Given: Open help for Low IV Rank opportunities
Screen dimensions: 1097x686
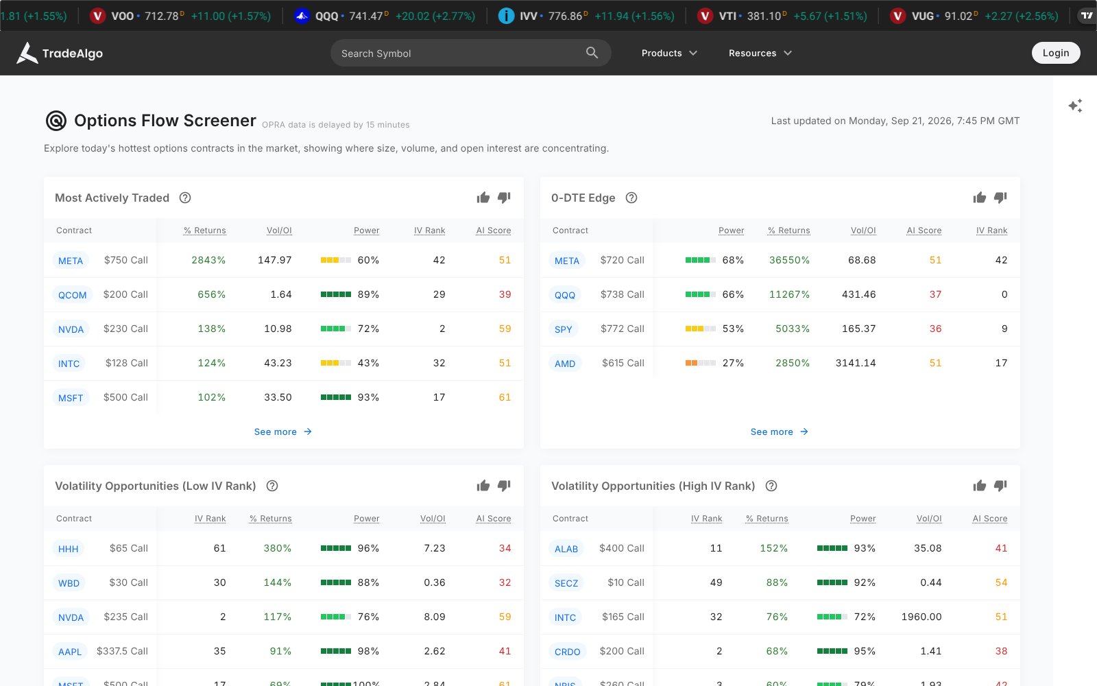Looking at the screenshot, I should [x=272, y=486].
